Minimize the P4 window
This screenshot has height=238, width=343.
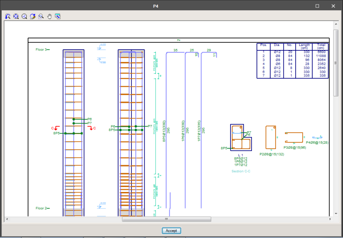(x=301, y=6)
